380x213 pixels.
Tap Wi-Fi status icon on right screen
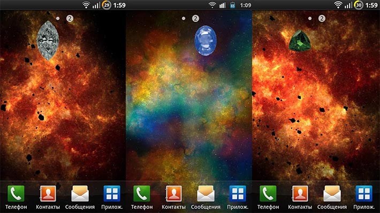pyautogui.click(x=338, y=5)
